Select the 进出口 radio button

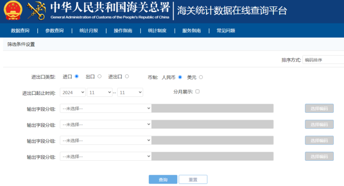[127, 77]
